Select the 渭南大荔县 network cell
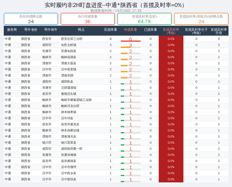 69,63
